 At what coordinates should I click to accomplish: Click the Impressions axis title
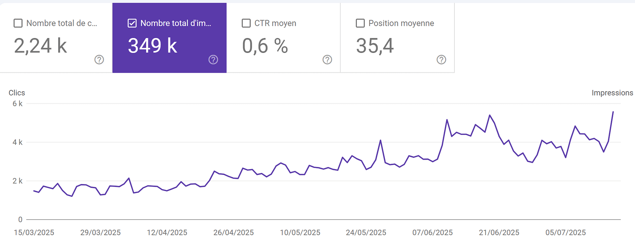612,93
